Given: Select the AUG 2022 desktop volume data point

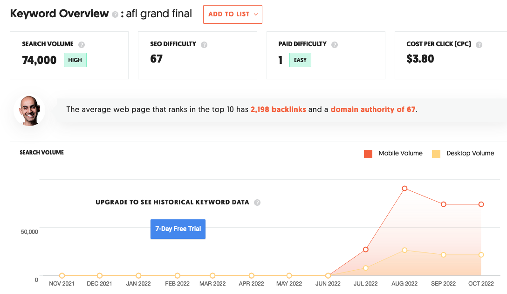Looking at the screenshot, I should (x=404, y=250).
